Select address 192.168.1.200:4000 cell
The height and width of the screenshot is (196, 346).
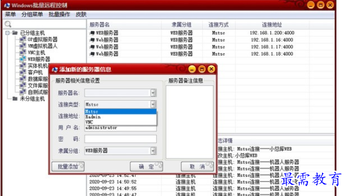[272, 33]
